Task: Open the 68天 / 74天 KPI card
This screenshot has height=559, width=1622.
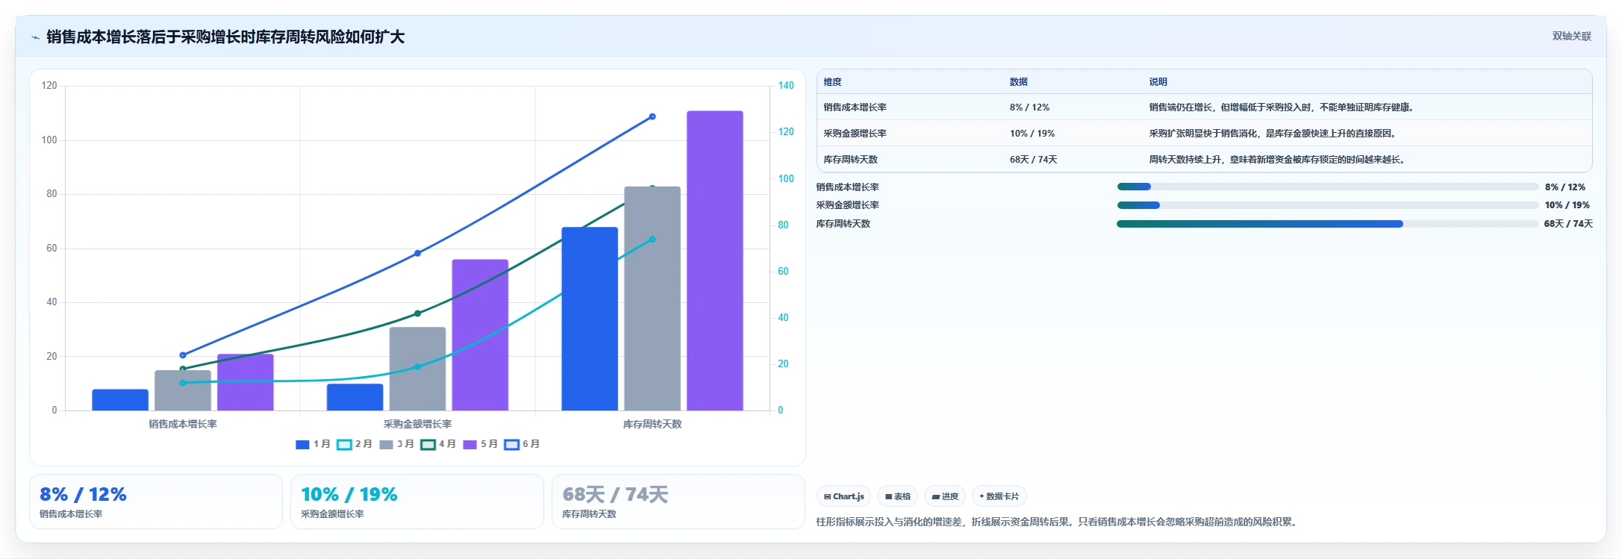Action: pos(679,502)
